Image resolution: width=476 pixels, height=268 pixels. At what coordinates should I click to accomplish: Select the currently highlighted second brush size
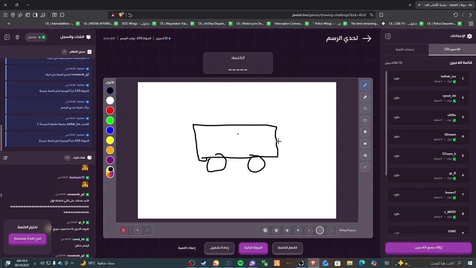tap(320, 230)
